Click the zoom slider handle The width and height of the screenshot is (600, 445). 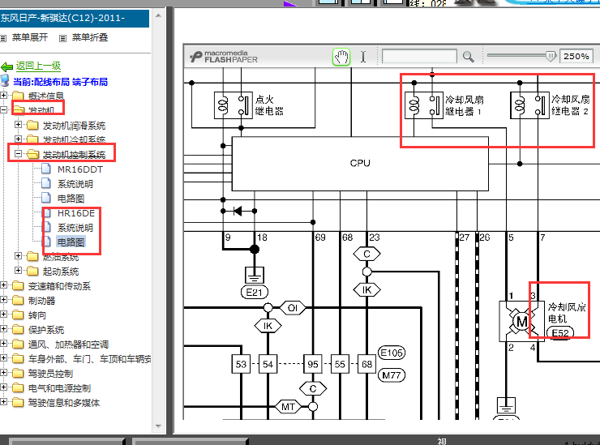[x=551, y=56]
